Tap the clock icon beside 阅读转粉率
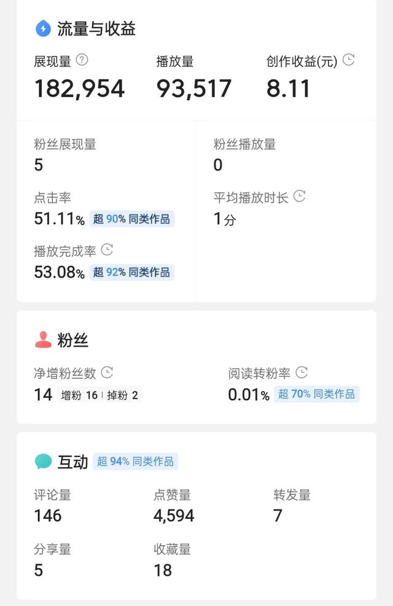This screenshot has width=393, height=606. coord(302,372)
